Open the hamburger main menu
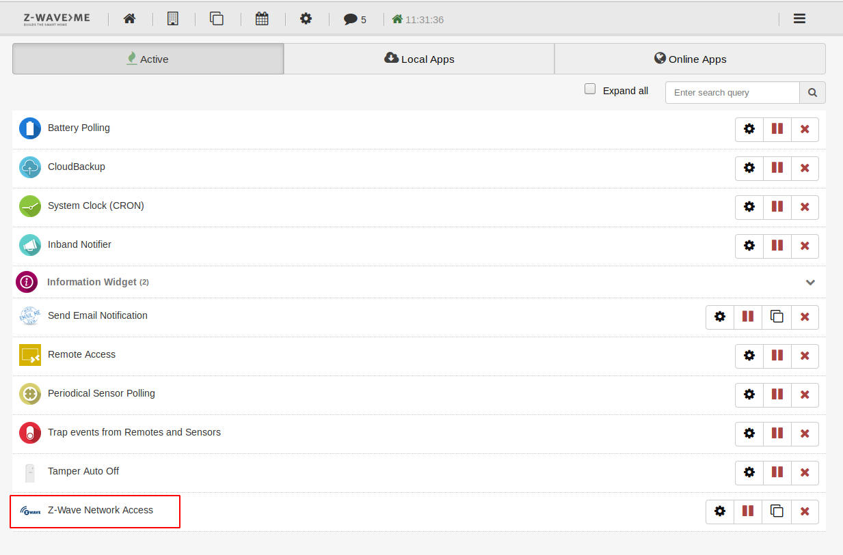This screenshot has height=555, width=843. click(x=799, y=19)
